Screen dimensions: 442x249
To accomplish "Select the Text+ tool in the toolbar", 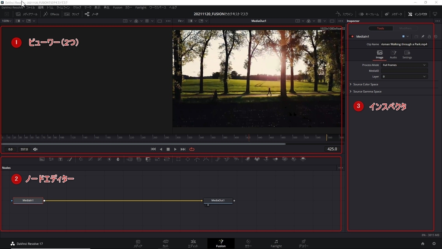I will click(x=60, y=159).
